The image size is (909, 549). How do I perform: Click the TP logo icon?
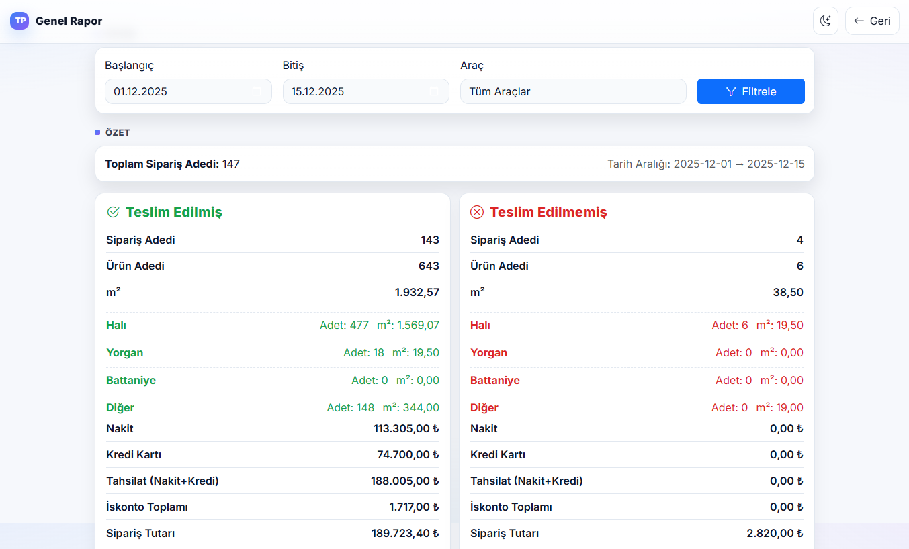(20, 21)
